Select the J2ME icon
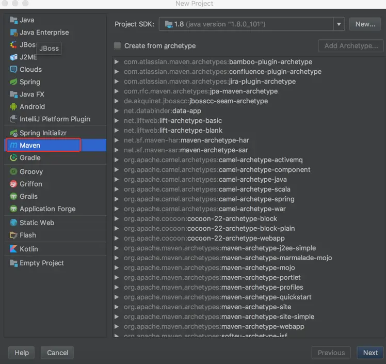The image size is (386, 364). point(13,57)
